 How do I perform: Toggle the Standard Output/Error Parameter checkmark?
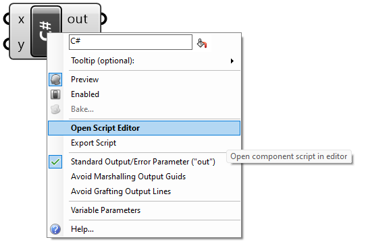click(55, 162)
